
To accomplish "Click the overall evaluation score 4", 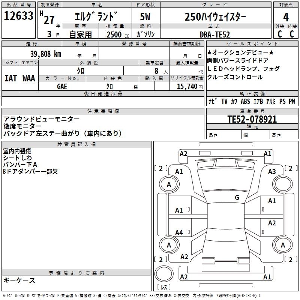I will (x=286, y=17).
